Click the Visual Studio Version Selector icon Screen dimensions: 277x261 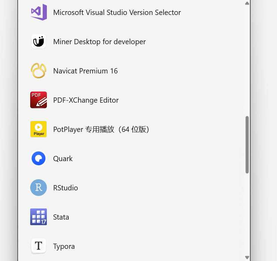[x=39, y=12]
